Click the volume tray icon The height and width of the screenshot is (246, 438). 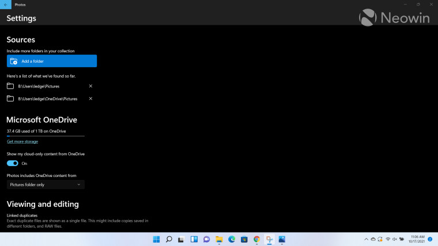pyautogui.click(x=395, y=239)
